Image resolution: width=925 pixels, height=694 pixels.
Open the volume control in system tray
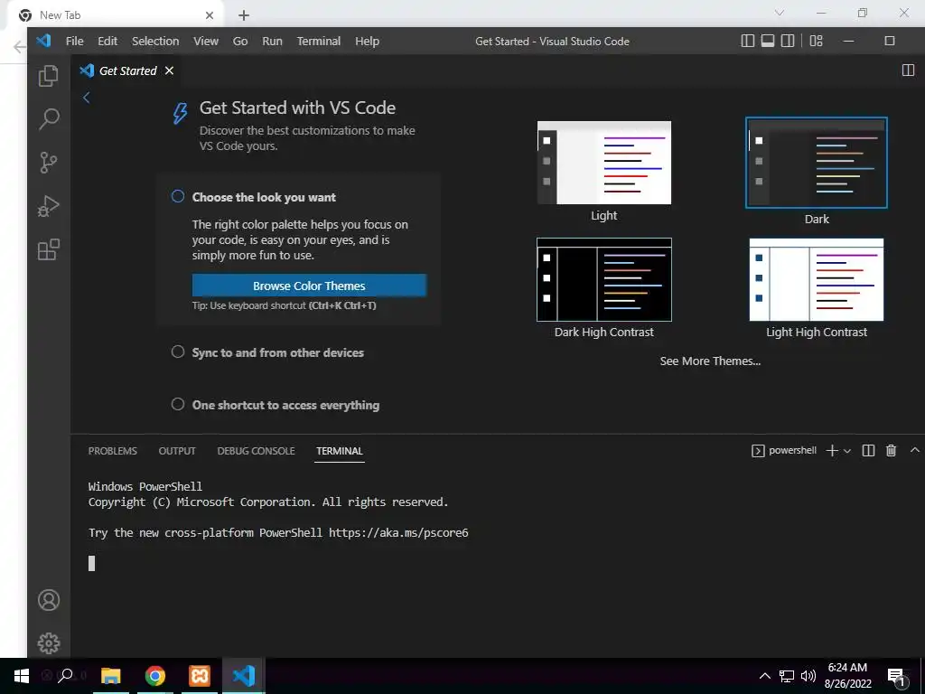808,676
